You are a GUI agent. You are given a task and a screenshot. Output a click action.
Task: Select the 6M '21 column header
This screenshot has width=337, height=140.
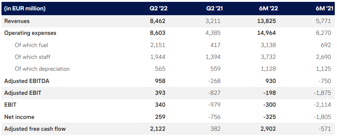pyautogui.click(x=324, y=9)
